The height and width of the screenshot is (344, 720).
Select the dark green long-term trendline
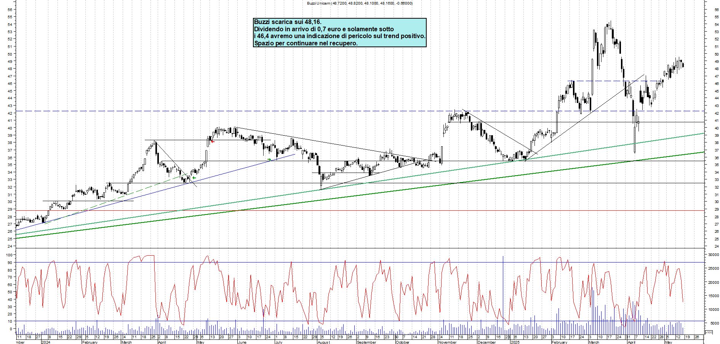360,195
